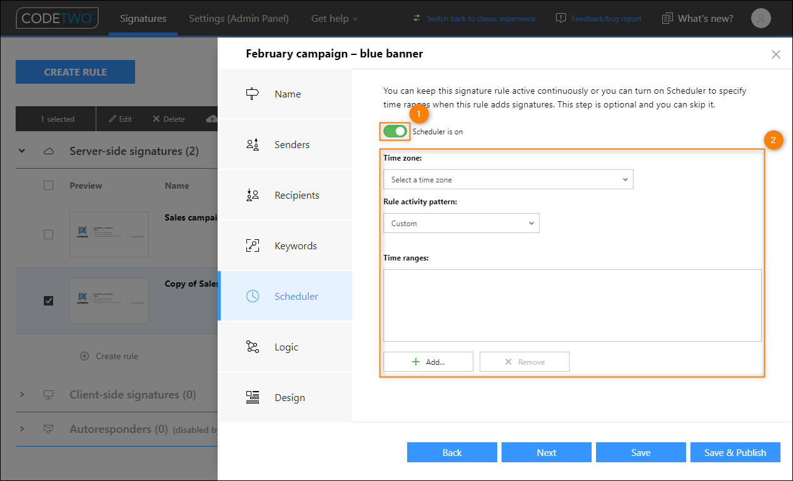Click the switch arrows icon
The image size is (793, 481).
coord(417,18)
